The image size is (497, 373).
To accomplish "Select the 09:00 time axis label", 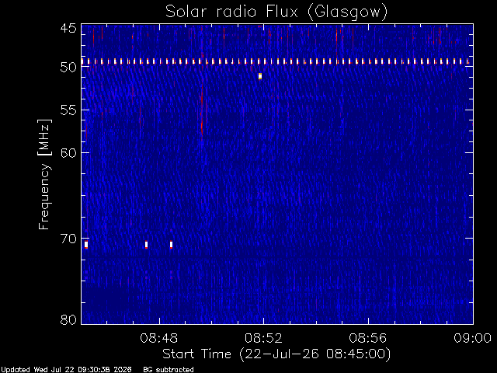I will pyautogui.click(x=473, y=338).
